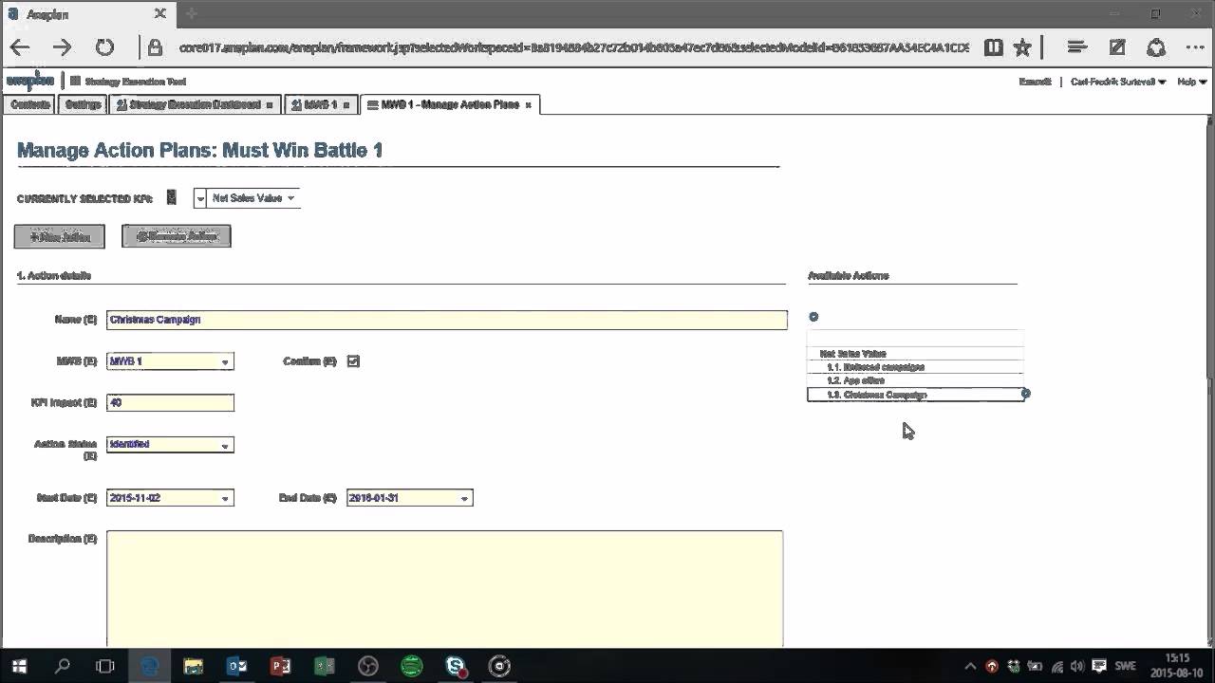Image resolution: width=1215 pixels, height=683 pixels.
Task: Open Windows taskbar search
Action: tap(63, 666)
